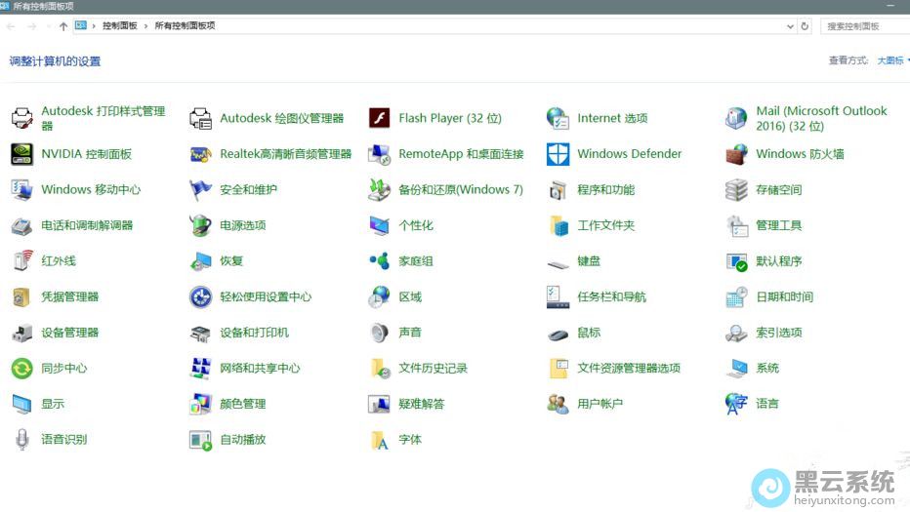Image resolution: width=910 pixels, height=512 pixels.
Task: Open the 网络和共享中心 link
Action: (260, 369)
